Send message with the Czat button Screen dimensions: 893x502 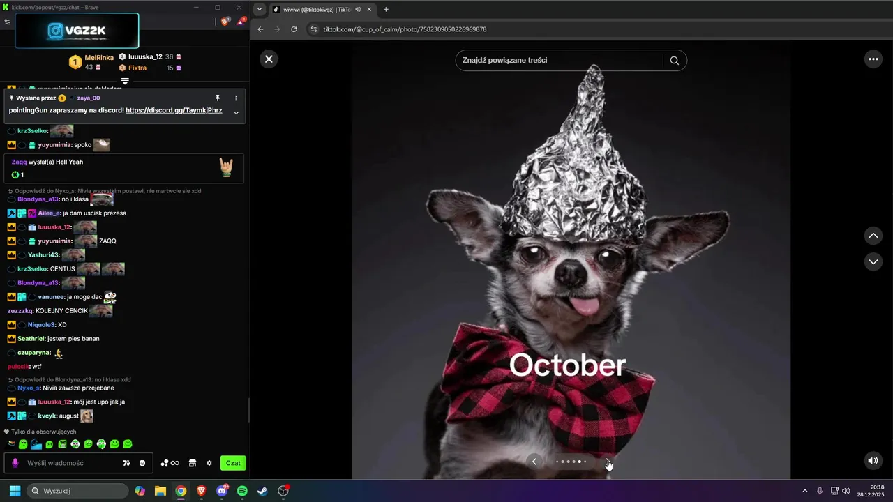(x=233, y=463)
